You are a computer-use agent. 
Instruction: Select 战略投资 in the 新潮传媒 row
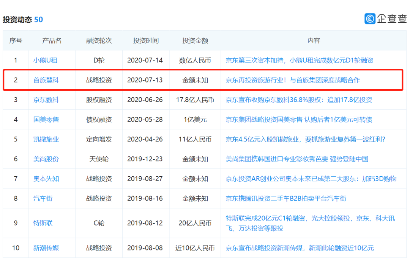click(x=99, y=248)
